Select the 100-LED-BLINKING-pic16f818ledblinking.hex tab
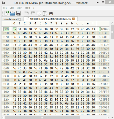This screenshot has width=114, height=119. pyautogui.click(x=51, y=19)
